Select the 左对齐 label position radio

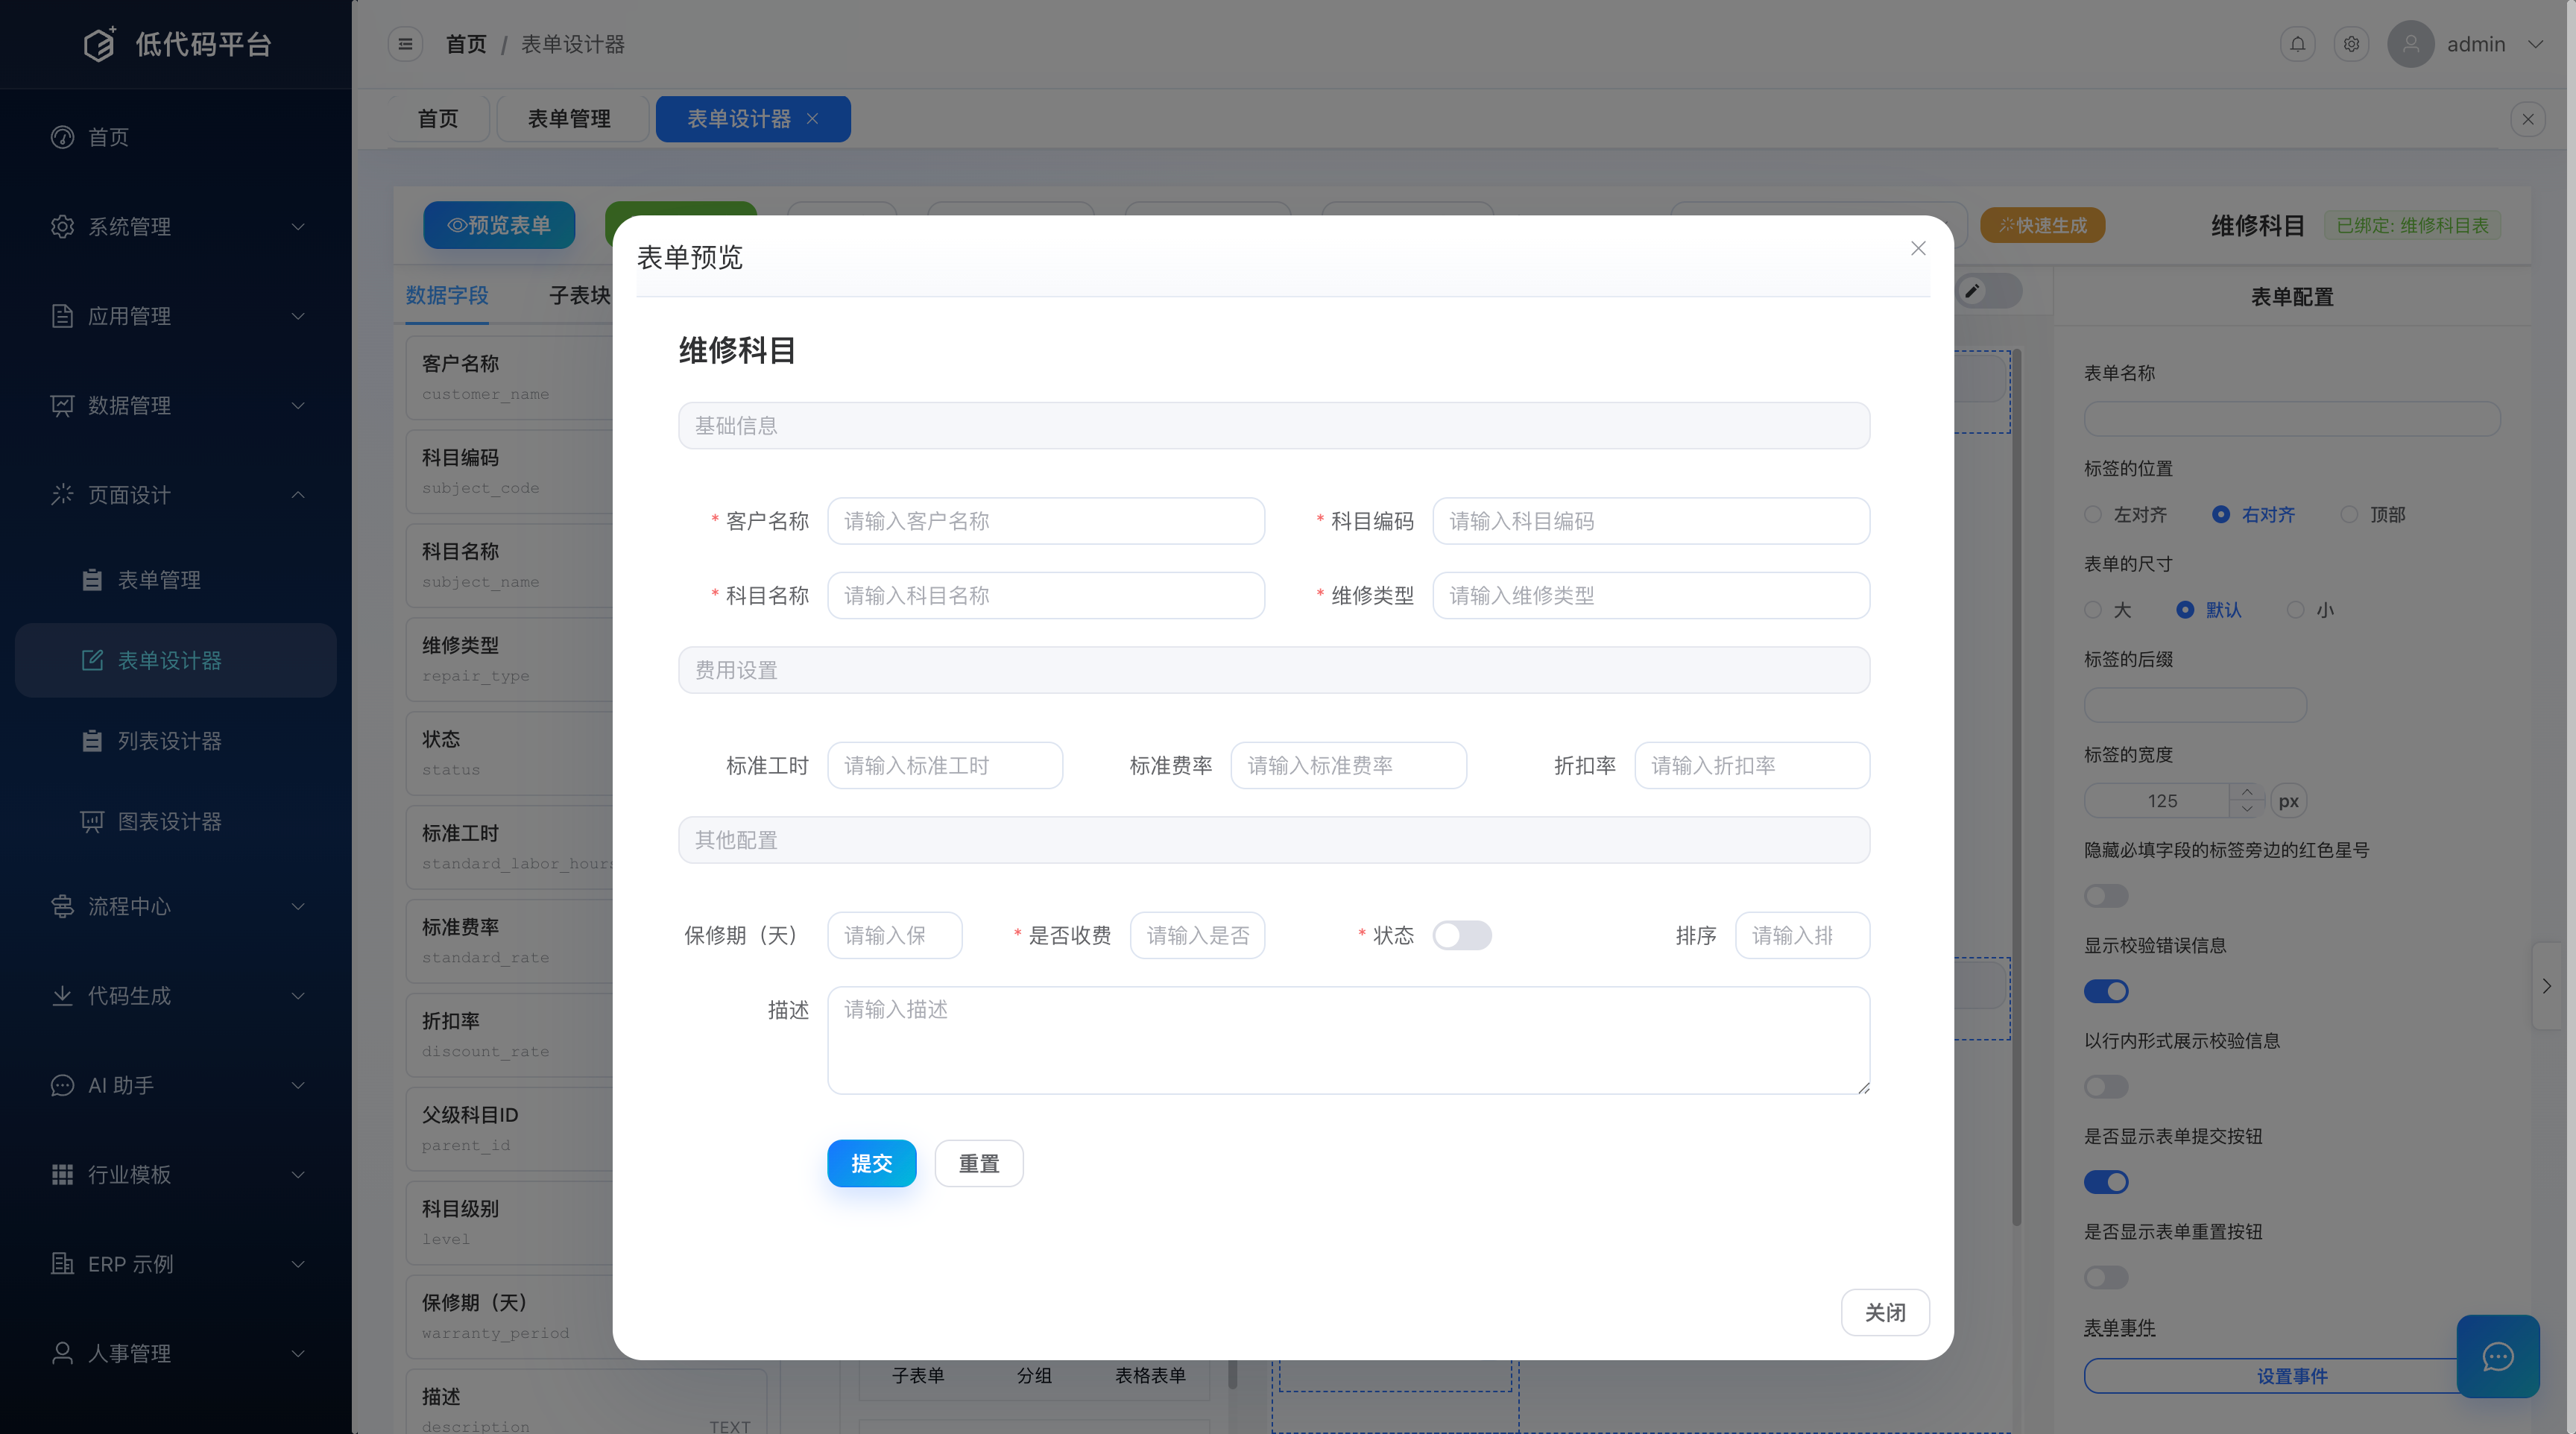[2093, 515]
